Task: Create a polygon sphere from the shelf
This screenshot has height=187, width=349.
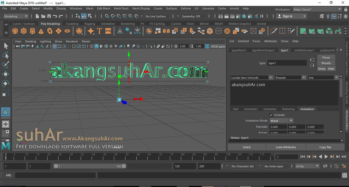Action: coord(15,31)
